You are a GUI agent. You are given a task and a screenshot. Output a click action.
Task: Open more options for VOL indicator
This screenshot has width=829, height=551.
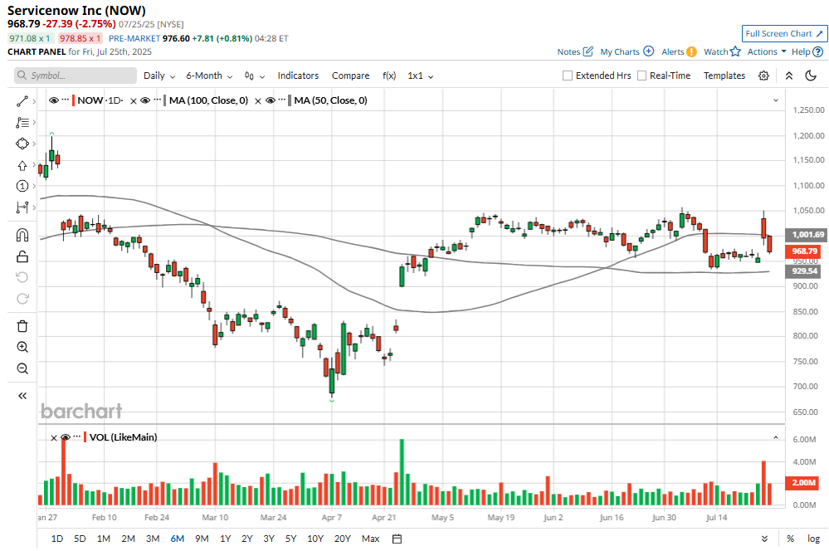coord(77,436)
